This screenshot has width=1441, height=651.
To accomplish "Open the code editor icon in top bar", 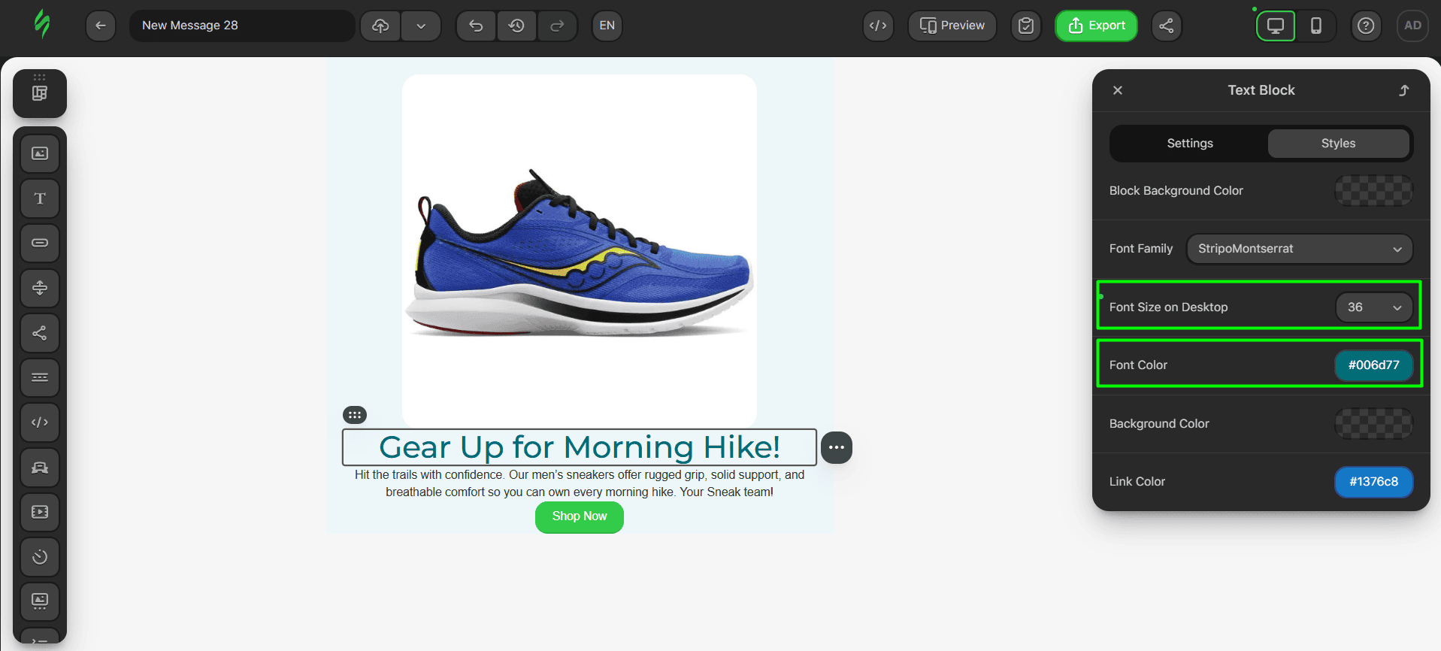I will point(878,26).
